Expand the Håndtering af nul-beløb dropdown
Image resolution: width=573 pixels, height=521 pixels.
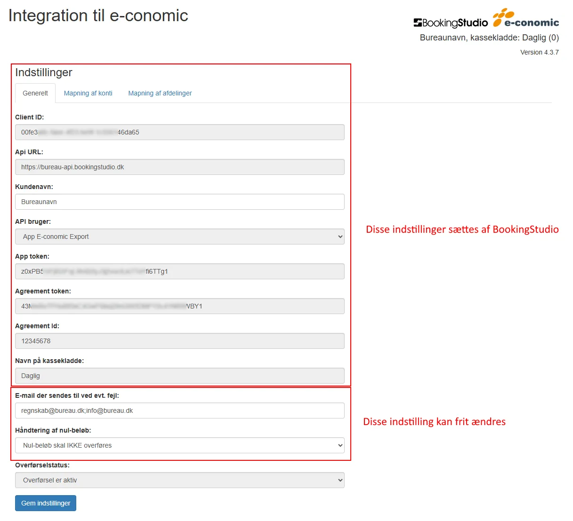pos(179,445)
